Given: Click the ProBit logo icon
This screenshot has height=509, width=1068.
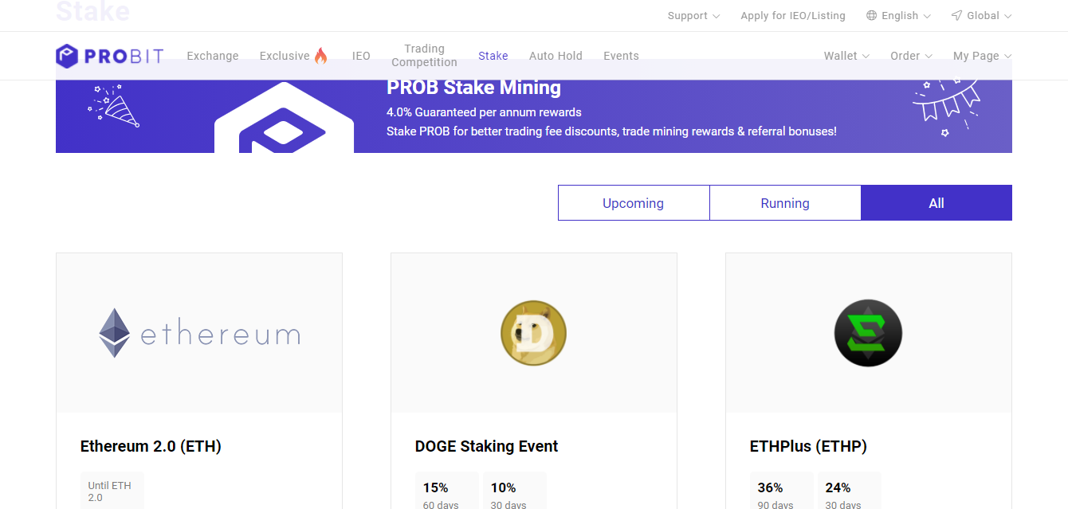Looking at the screenshot, I should click(67, 56).
